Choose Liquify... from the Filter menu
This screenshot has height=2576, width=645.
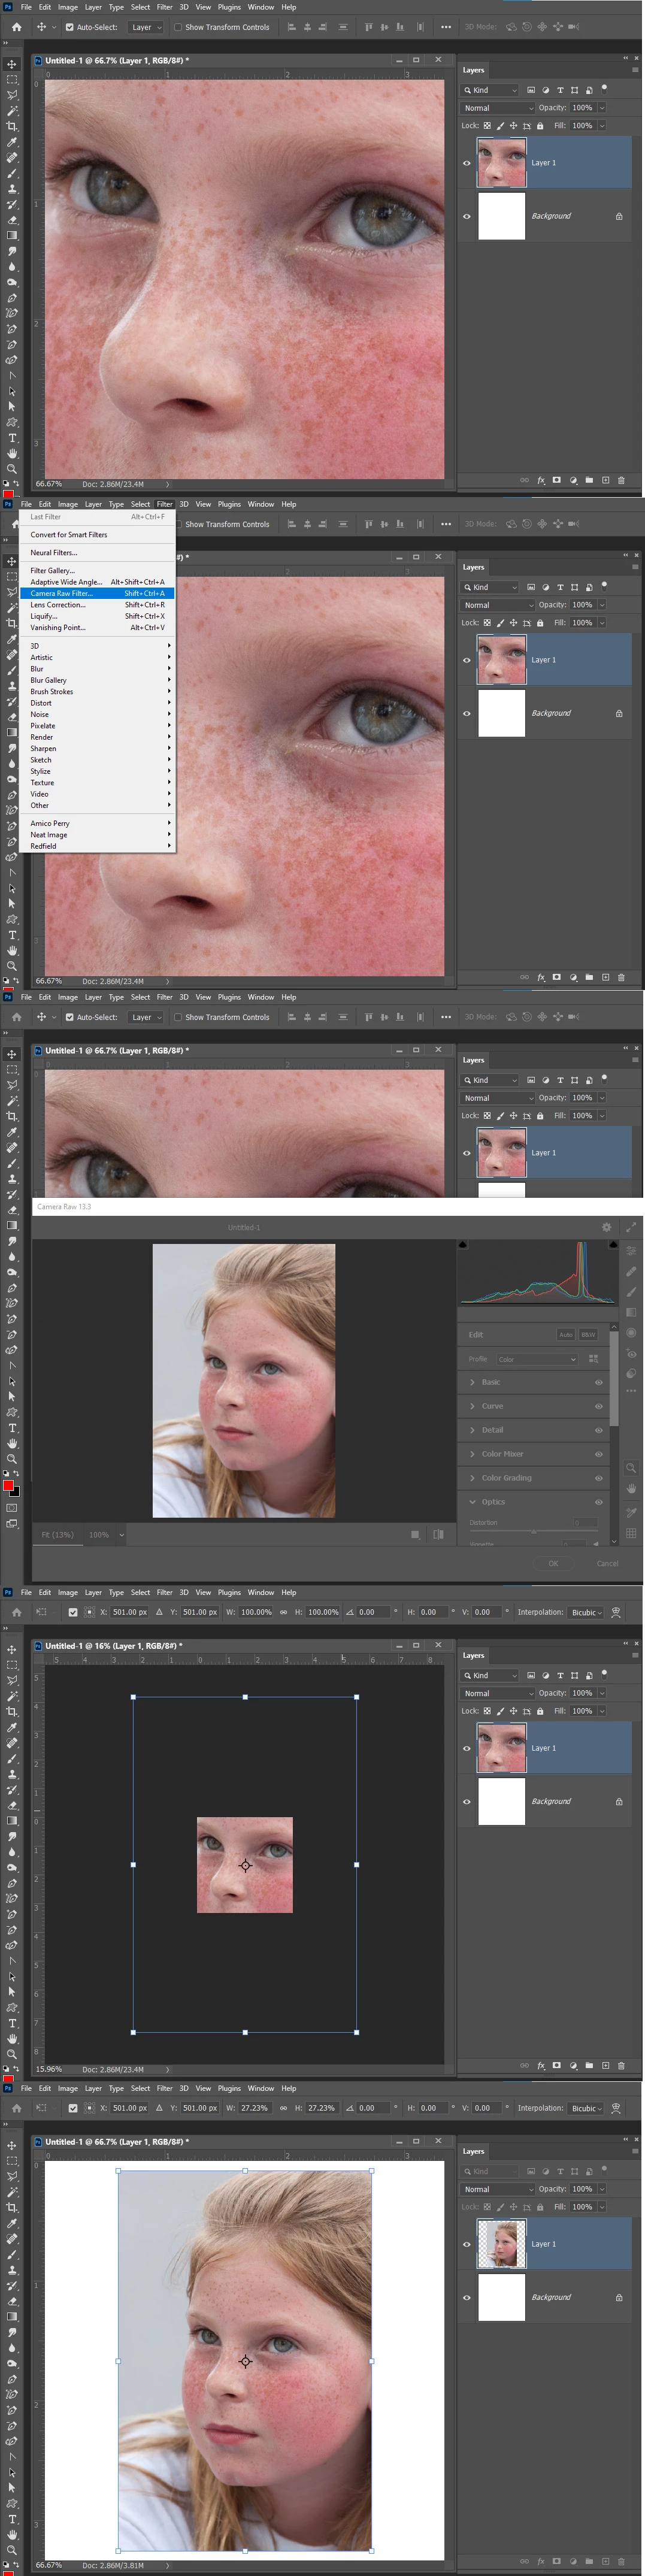97,616
